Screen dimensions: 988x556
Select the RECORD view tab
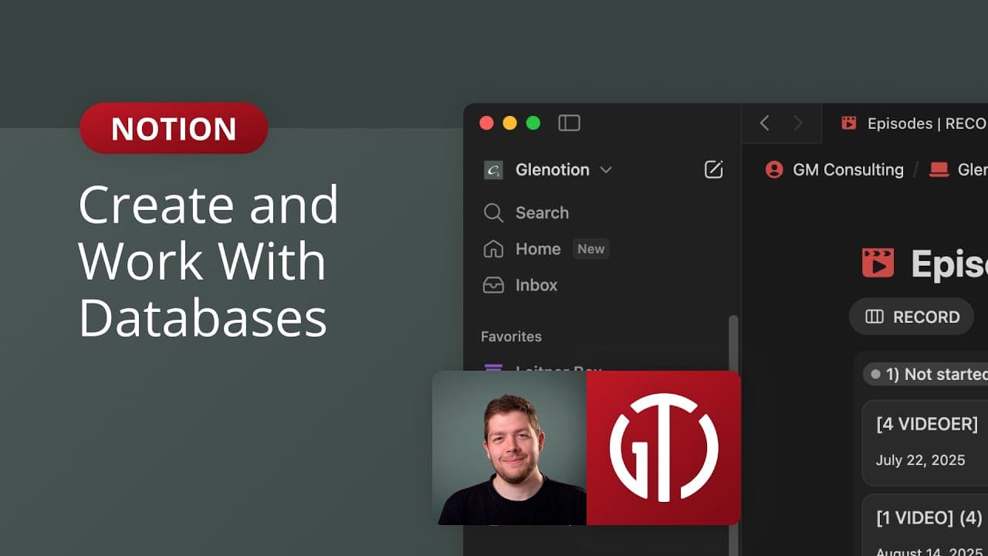[911, 317]
